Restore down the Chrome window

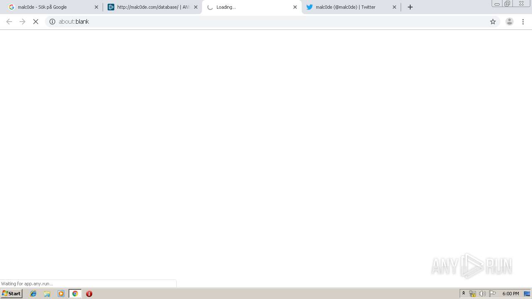coord(507,4)
